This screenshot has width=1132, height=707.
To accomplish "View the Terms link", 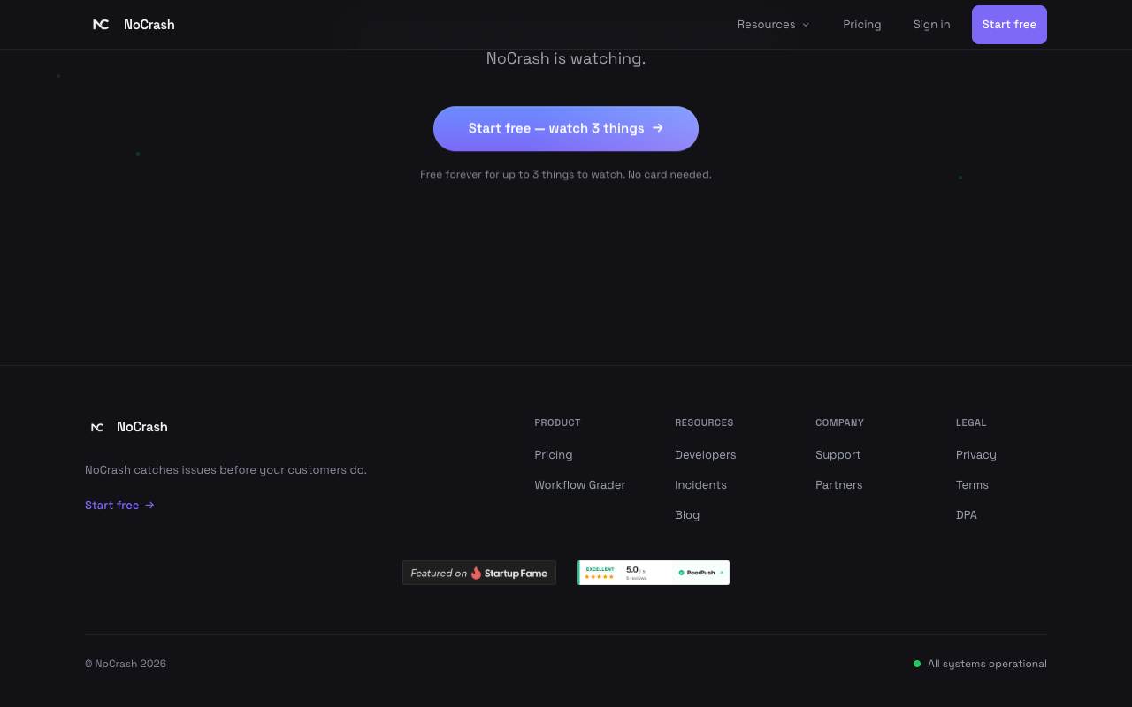I will tap(973, 485).
